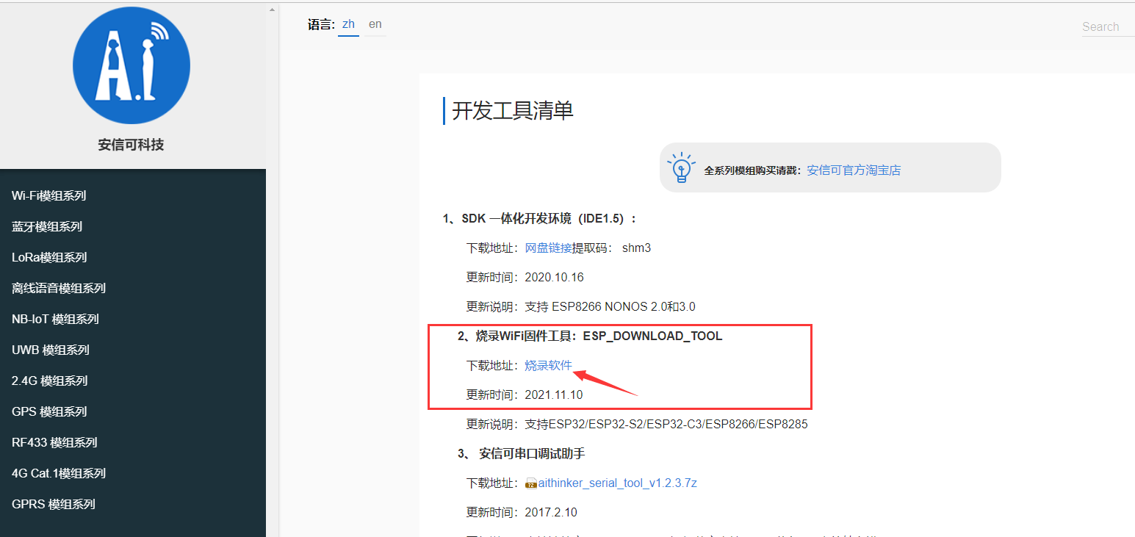Focus the Search input field
The image size is (1135, 537).
pyautogui.click(x=1108, y=27)
